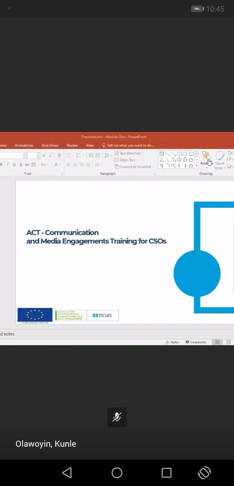The width and height of the screenshot is (234, 486).
Task: Tap participant name Olawoyin, Kunle
Action: pyautogui.click(x=46, y=444)
